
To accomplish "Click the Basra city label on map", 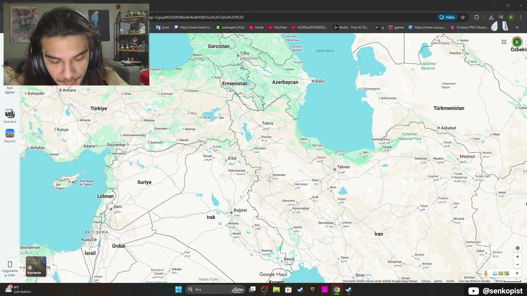I will coord(289,259).
